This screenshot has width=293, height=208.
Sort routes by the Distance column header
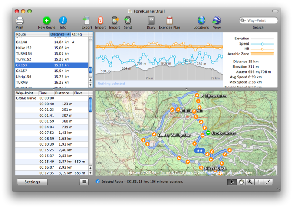point(60,34)
